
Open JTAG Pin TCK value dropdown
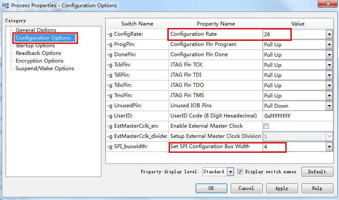pos(329,65)
